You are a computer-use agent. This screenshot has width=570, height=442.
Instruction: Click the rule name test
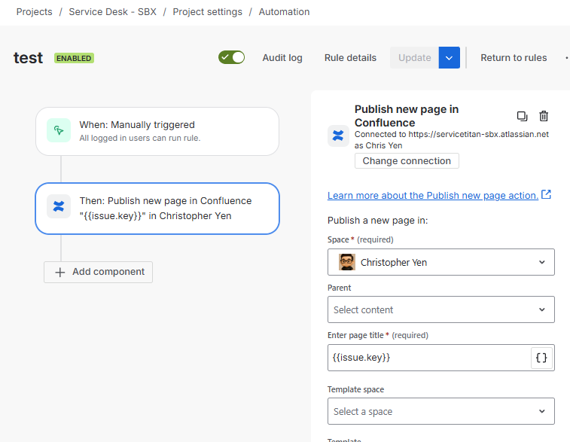pyautogui.click(x=28, y=58)
